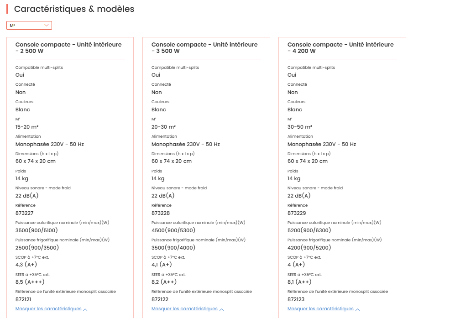This screenshot has width=450, height=318.
Task: Click the 30-50 m² surface value
Action: 300,127
